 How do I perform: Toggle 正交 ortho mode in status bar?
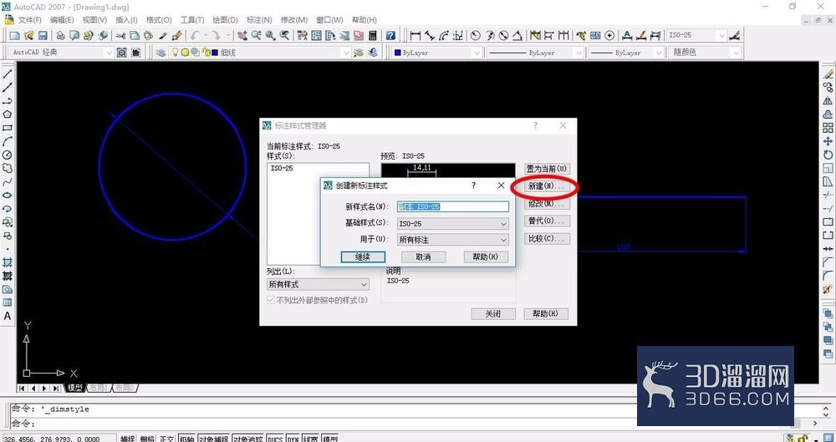click(167, 439)
